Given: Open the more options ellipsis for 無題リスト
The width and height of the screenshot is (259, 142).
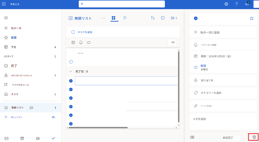Looking at the screenshot, I should click(103, 18).
